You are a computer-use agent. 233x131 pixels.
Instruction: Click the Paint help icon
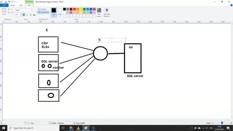click(x=231, y=5)
